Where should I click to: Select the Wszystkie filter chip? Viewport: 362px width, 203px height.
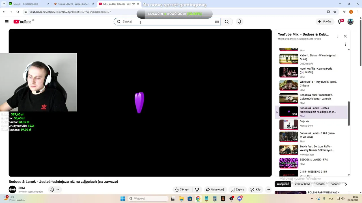click(283, 184)
